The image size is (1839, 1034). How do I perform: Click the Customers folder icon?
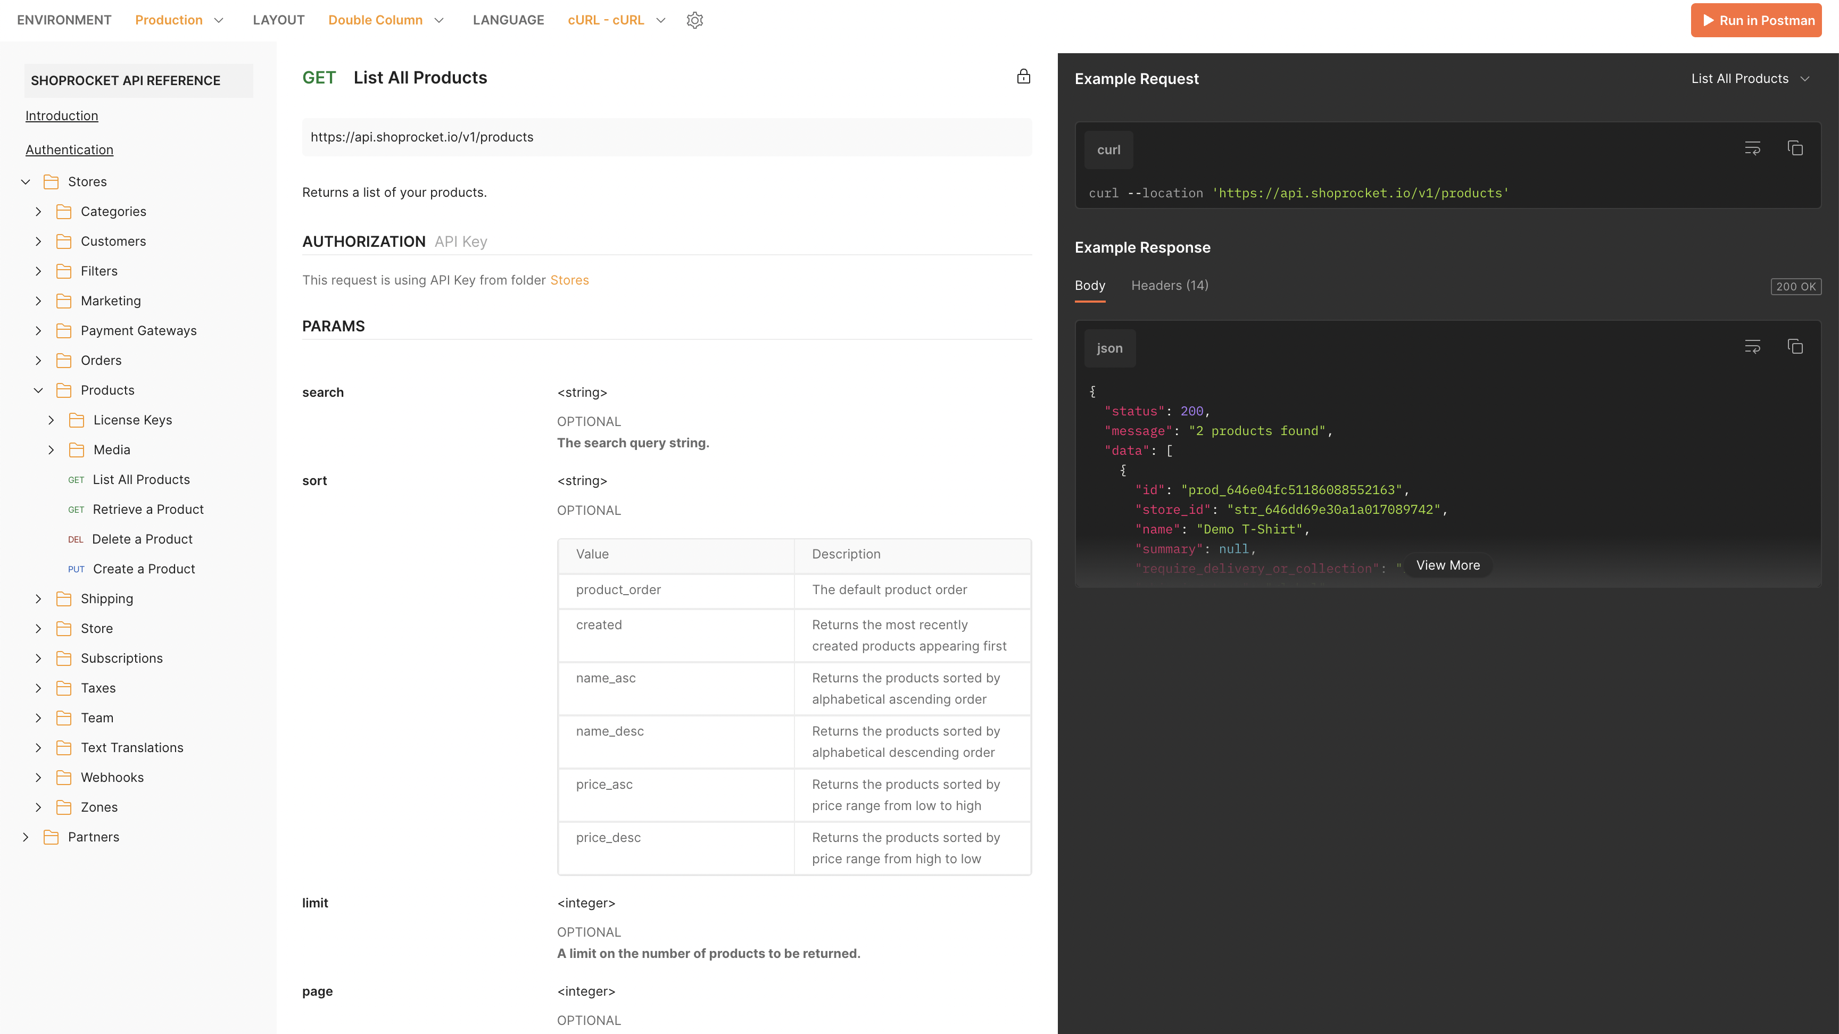coord(64,241)
